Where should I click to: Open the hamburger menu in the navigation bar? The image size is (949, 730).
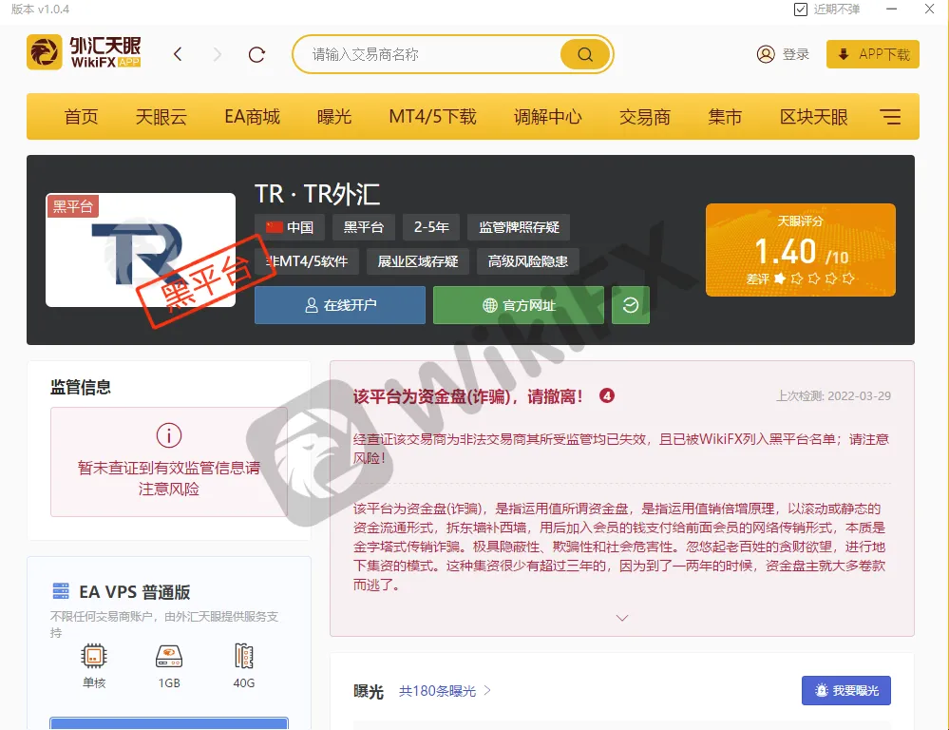tap(890, 116)
